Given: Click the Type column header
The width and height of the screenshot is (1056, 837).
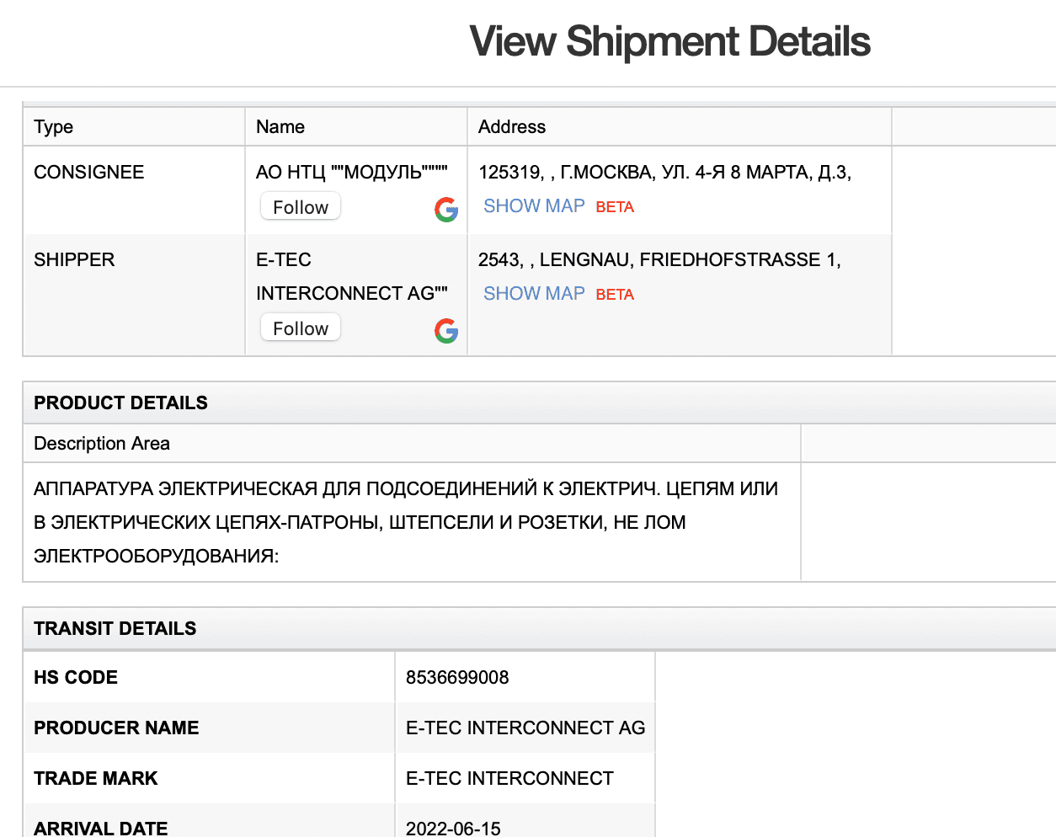Looking at the screenshot, I should (54, 127).
